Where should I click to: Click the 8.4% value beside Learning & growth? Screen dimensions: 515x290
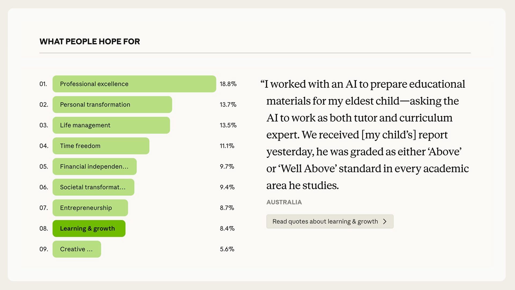(x=227, y=229)
